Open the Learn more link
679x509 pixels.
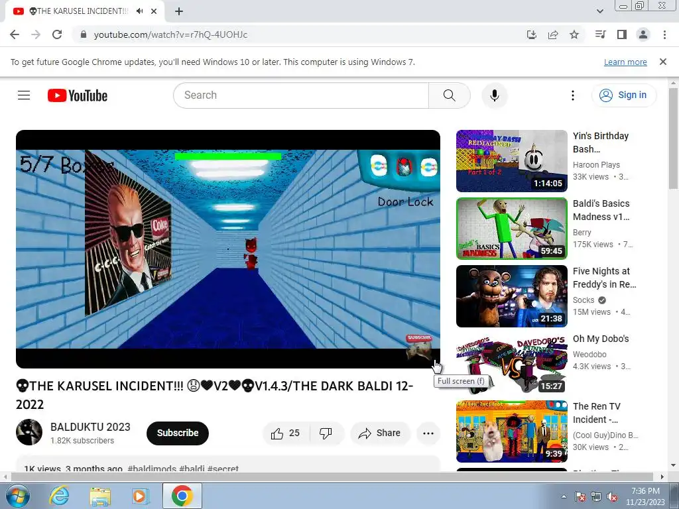point(625,62)
